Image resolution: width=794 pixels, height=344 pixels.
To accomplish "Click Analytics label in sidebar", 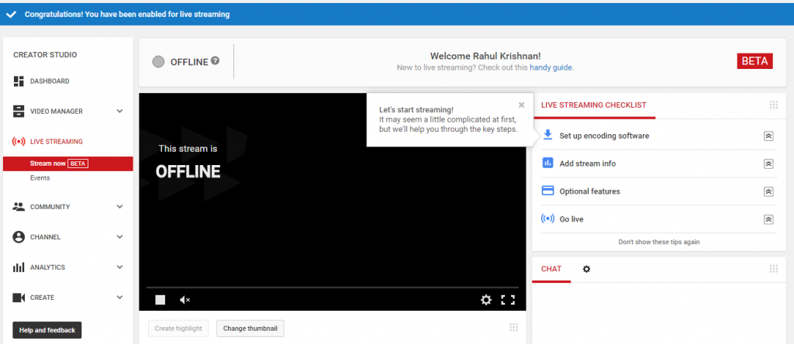I will [x=47, y=267].
